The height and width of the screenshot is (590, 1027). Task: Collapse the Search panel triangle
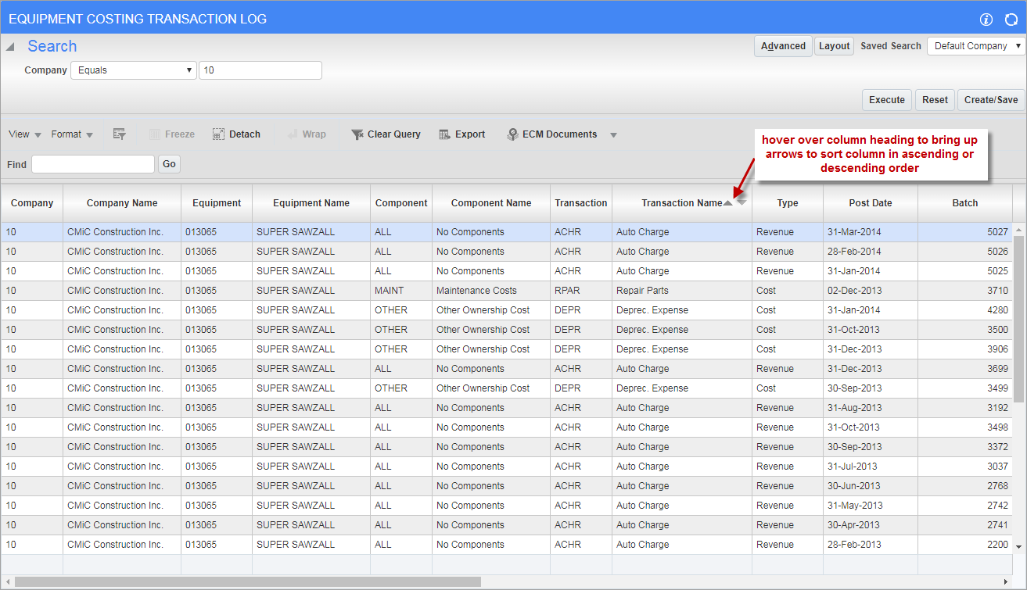coord(10,45)
